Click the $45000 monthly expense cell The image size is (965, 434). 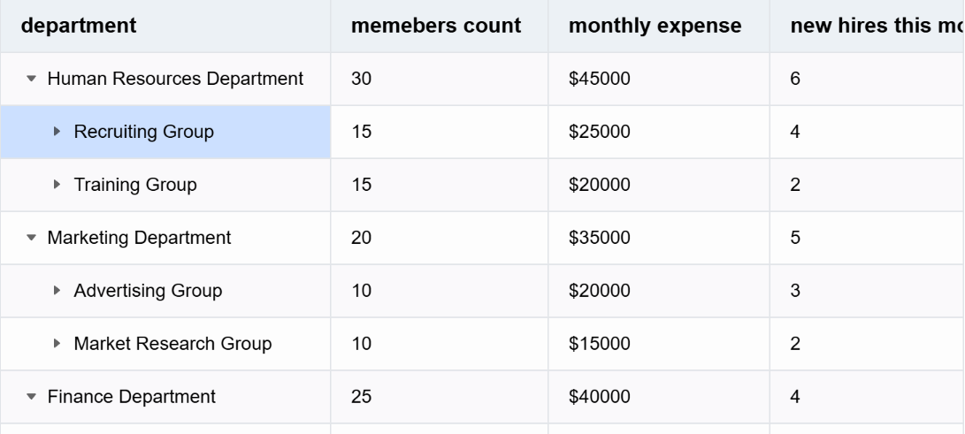[x=600, y=79]
